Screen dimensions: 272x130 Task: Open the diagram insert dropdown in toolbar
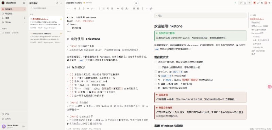(x=127, y=8)
